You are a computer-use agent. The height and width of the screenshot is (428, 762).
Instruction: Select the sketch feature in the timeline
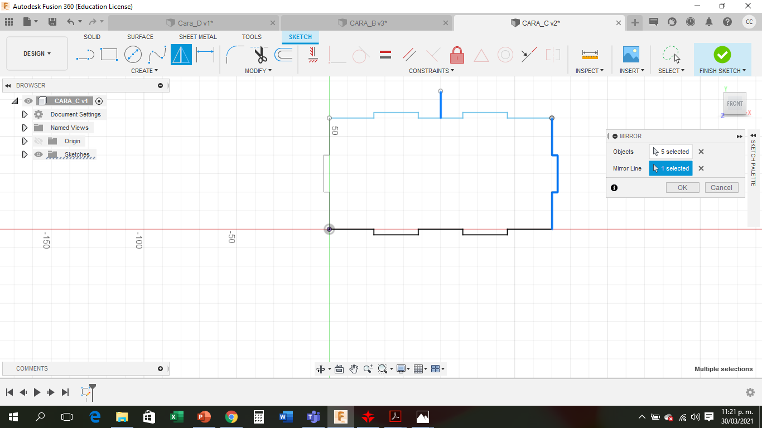click(86, 392)
